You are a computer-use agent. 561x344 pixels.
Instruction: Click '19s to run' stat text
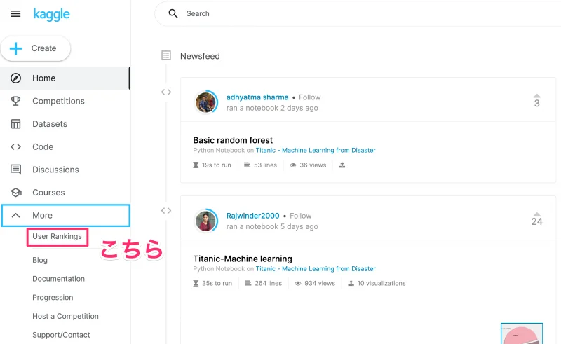(217, 165)
